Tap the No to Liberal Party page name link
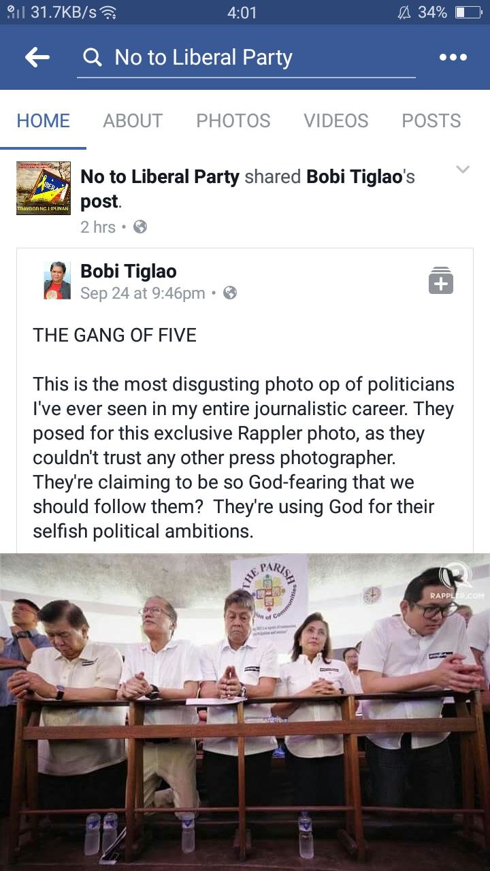 point(160,177)
